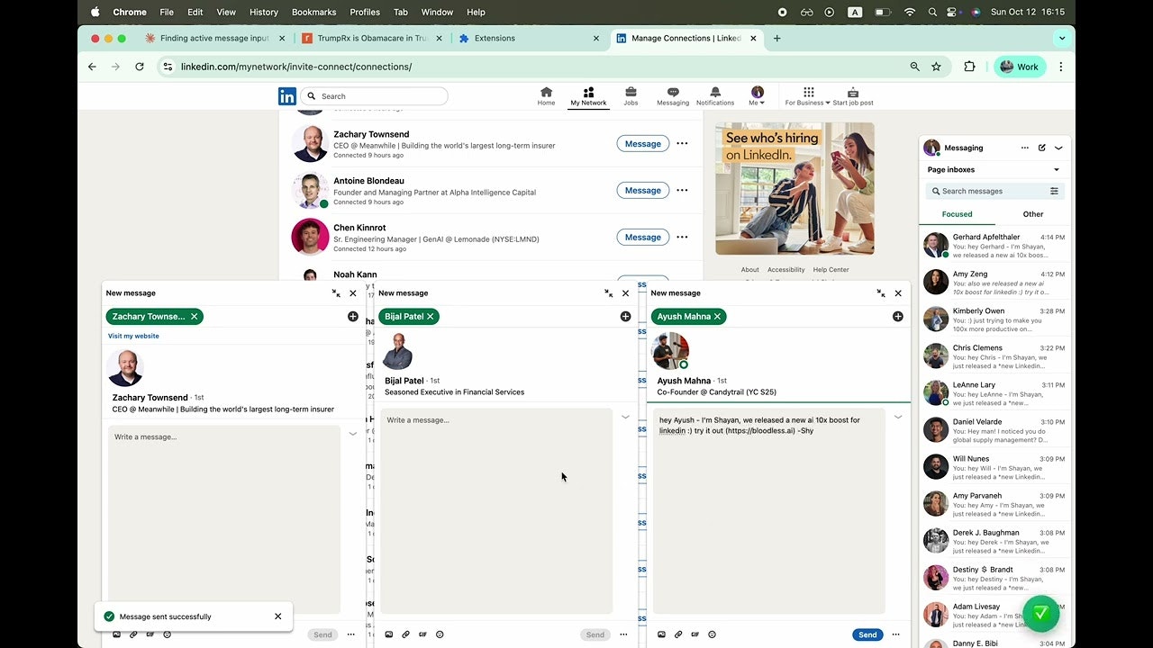Click Visit my website link
The width and height of the screenshot is (1153, 648).
tap(133, 337)
